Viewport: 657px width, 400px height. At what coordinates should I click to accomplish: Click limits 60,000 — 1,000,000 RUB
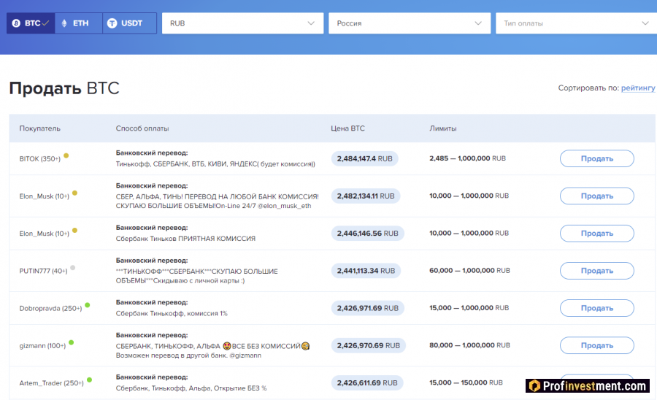coord(469,271)
